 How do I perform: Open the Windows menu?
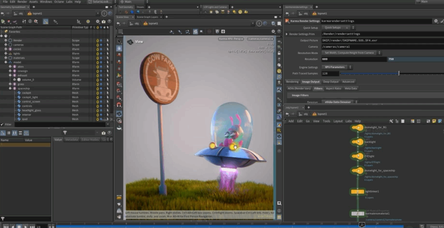[x=46, y=2]
